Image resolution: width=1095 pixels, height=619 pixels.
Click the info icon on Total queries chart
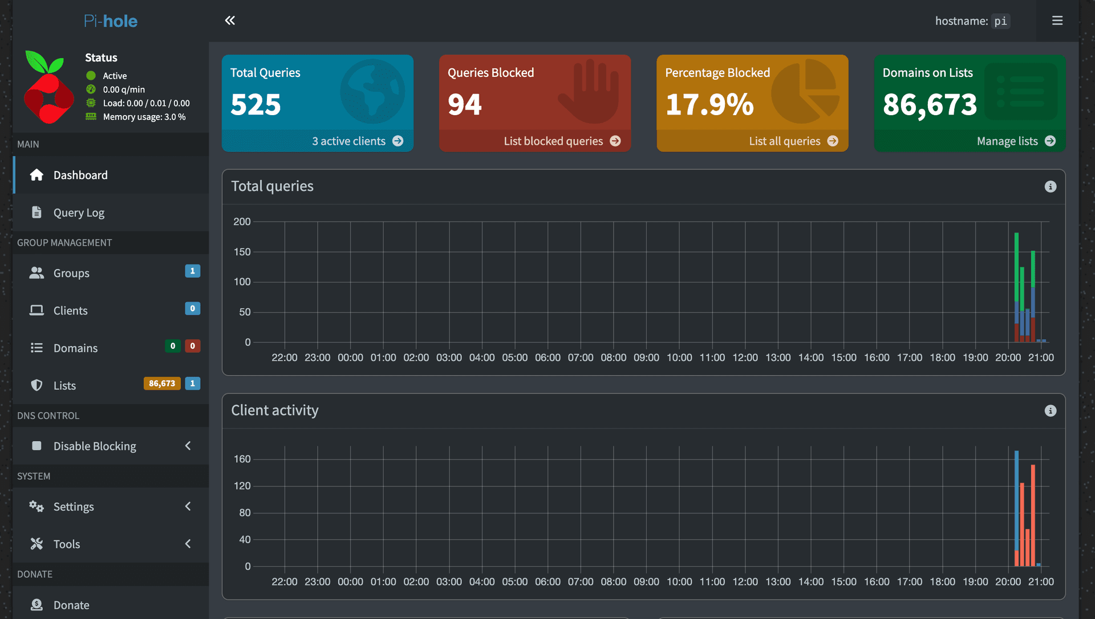1051,186
